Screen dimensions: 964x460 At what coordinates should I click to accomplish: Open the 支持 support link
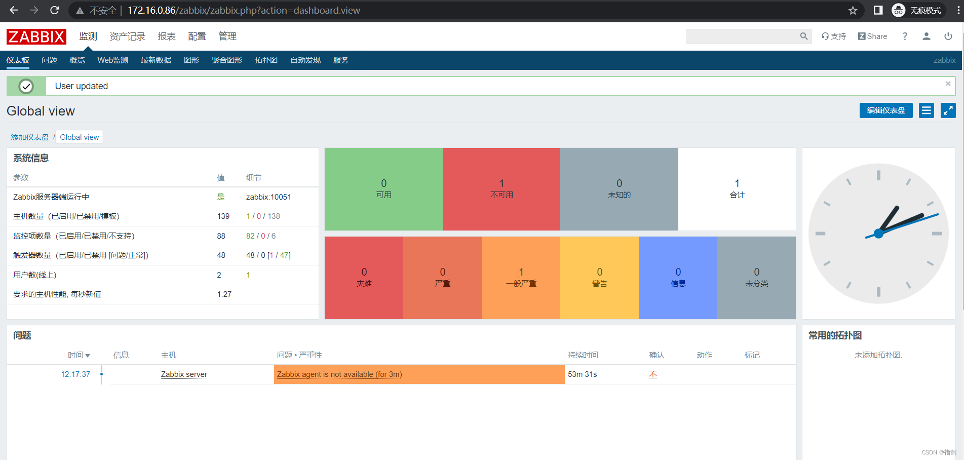coord(834,36)
